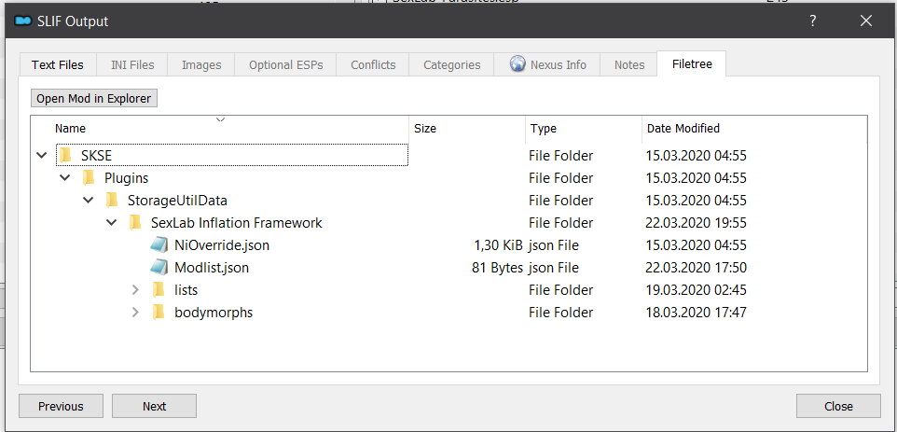Screen dimensions: 897x432
Task: Open the INI Files tab
Action: pos(132,64)
